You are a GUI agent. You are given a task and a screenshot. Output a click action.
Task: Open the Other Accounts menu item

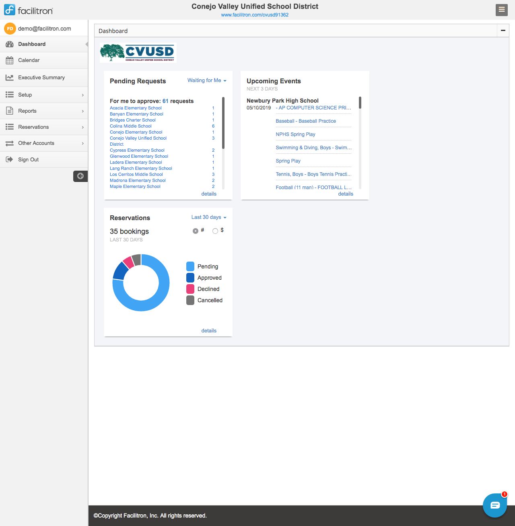point(44,143)
